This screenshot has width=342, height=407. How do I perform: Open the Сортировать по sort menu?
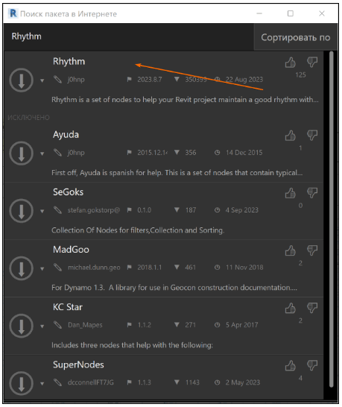[x=296, y=37]
